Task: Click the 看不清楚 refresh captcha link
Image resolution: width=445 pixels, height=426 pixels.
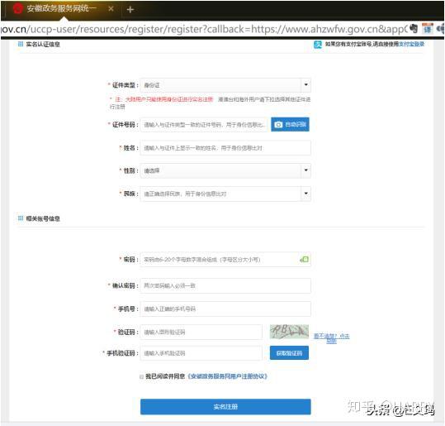Action: 332,338
